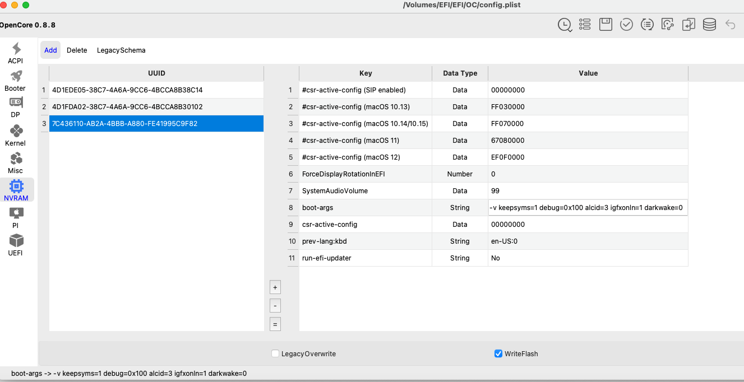Viewport: 744px width, 382px height.
Task: Select the csr-active-config key in row 9
Action: 366,224
